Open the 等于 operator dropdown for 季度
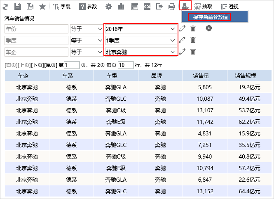The height and width of the screenshot is (199, 274). click(87, 40)
